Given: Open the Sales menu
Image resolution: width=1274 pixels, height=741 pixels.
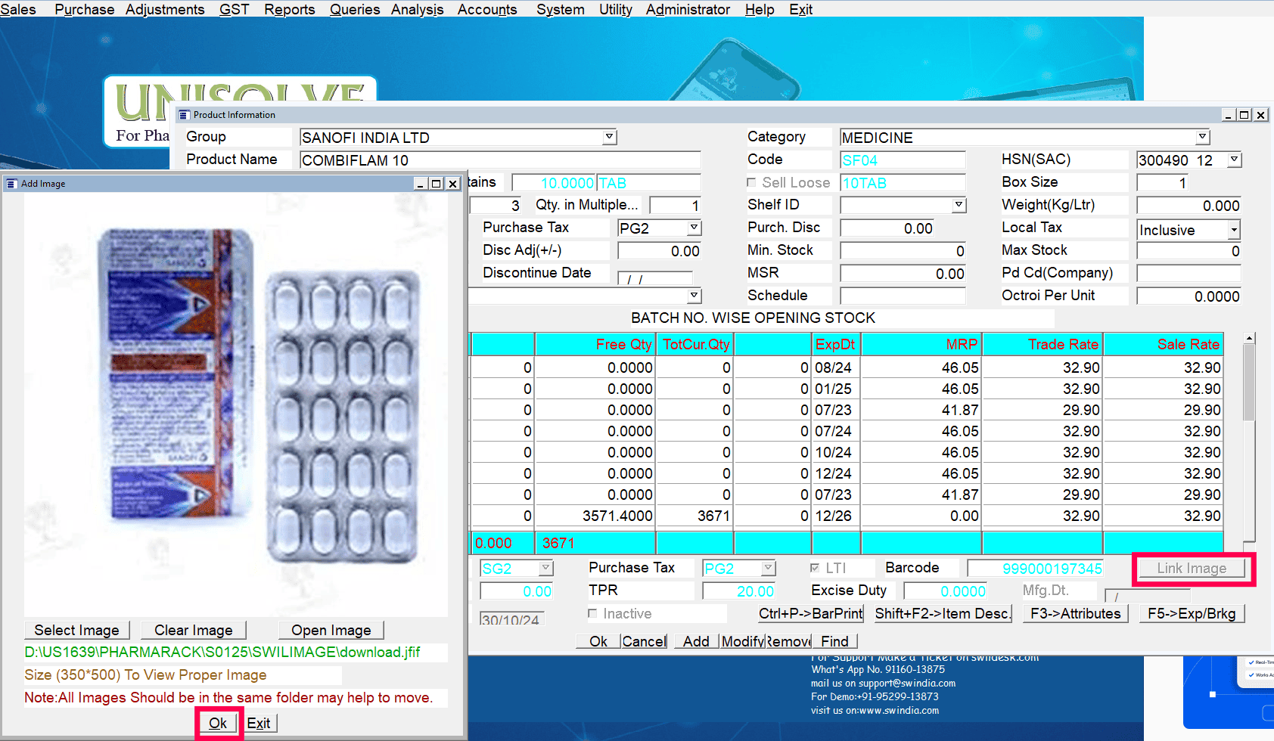Looking at the screenshot, I should [18, 9].
